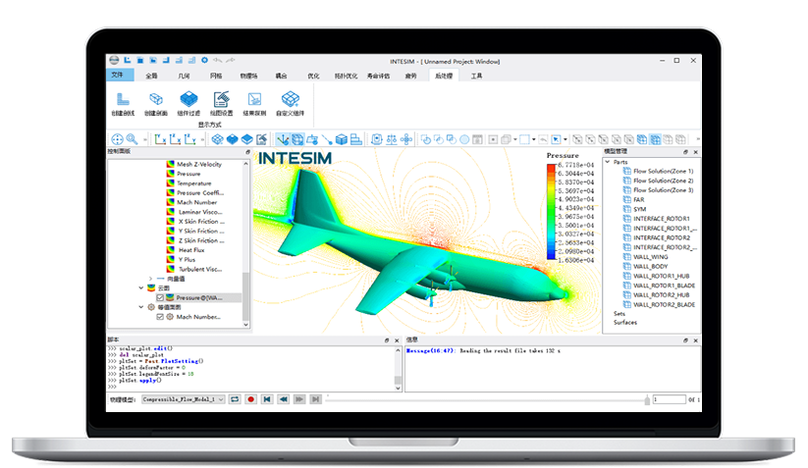Select the magnifier zoom tool
This screenshot has width=808, height=468.
[x=132, y=139]
